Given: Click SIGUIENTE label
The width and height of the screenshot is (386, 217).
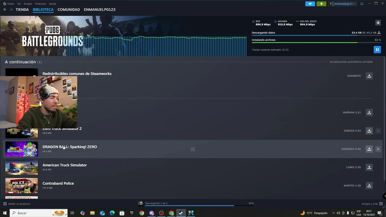Looking at the screenshot, I should point(354,76).
